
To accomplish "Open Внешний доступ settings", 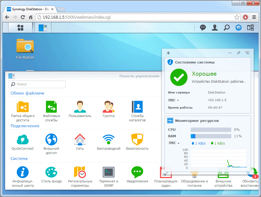I will (x=51, y=144).
